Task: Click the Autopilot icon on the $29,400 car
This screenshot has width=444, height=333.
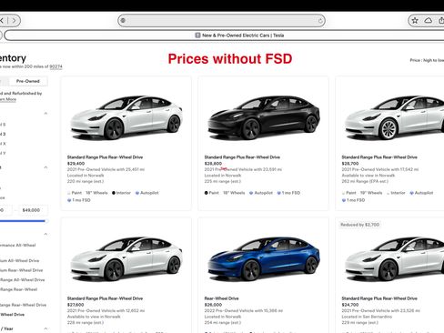Action: click(137, 193)
